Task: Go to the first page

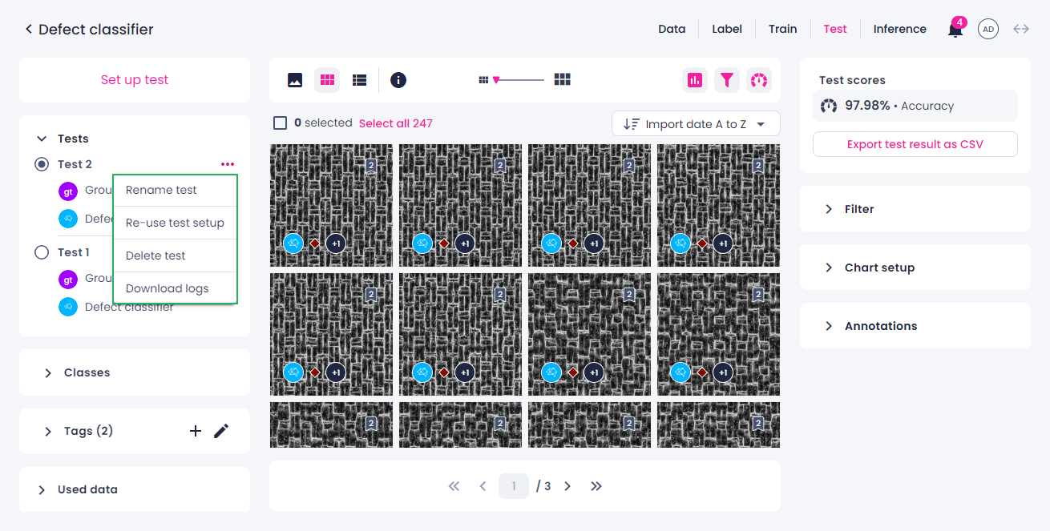Action: [x=454, y=486]
